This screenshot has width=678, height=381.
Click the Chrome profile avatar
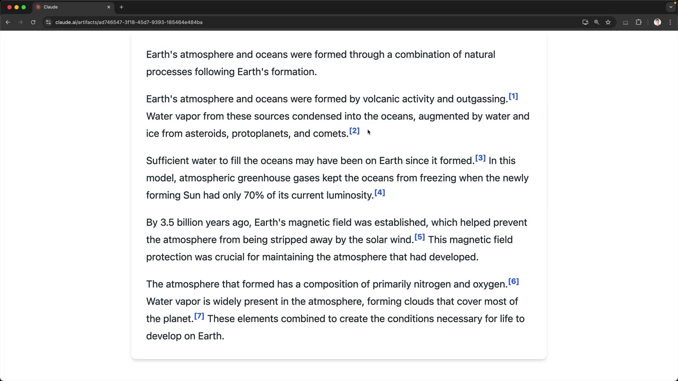click(657, 22)
